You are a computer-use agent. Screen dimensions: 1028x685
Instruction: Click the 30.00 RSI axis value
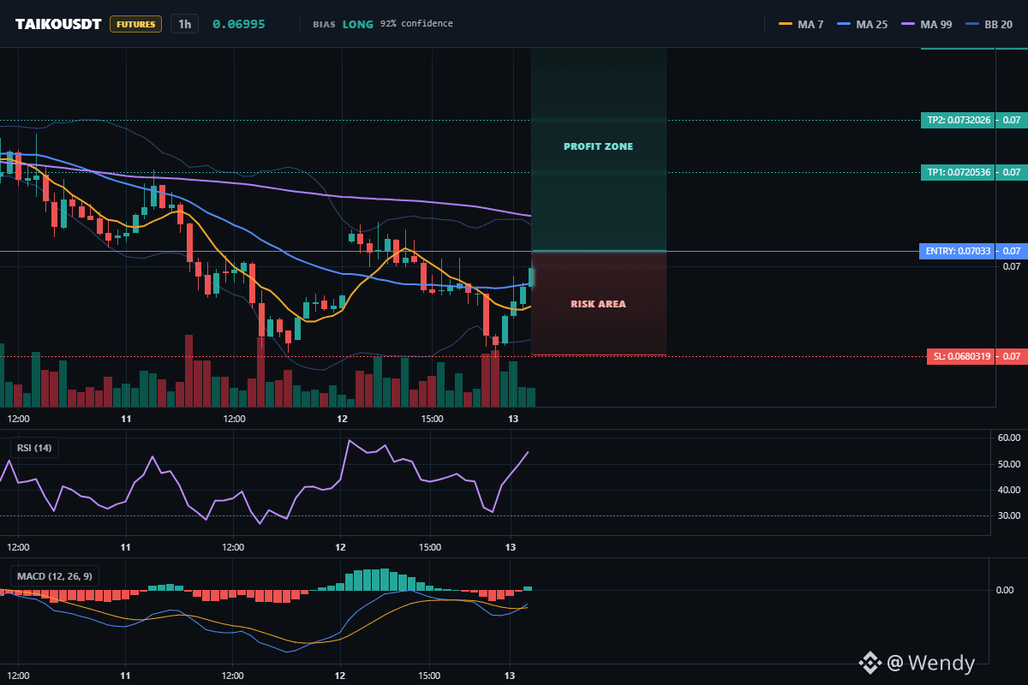1009,515
